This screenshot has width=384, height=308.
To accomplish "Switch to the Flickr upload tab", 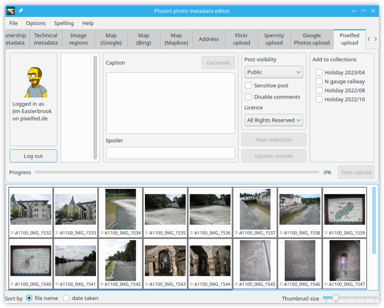I will 242,39.
